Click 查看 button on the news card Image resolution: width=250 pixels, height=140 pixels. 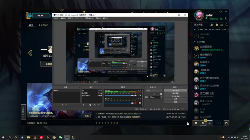pyautogui.click(x=87, y=116)
